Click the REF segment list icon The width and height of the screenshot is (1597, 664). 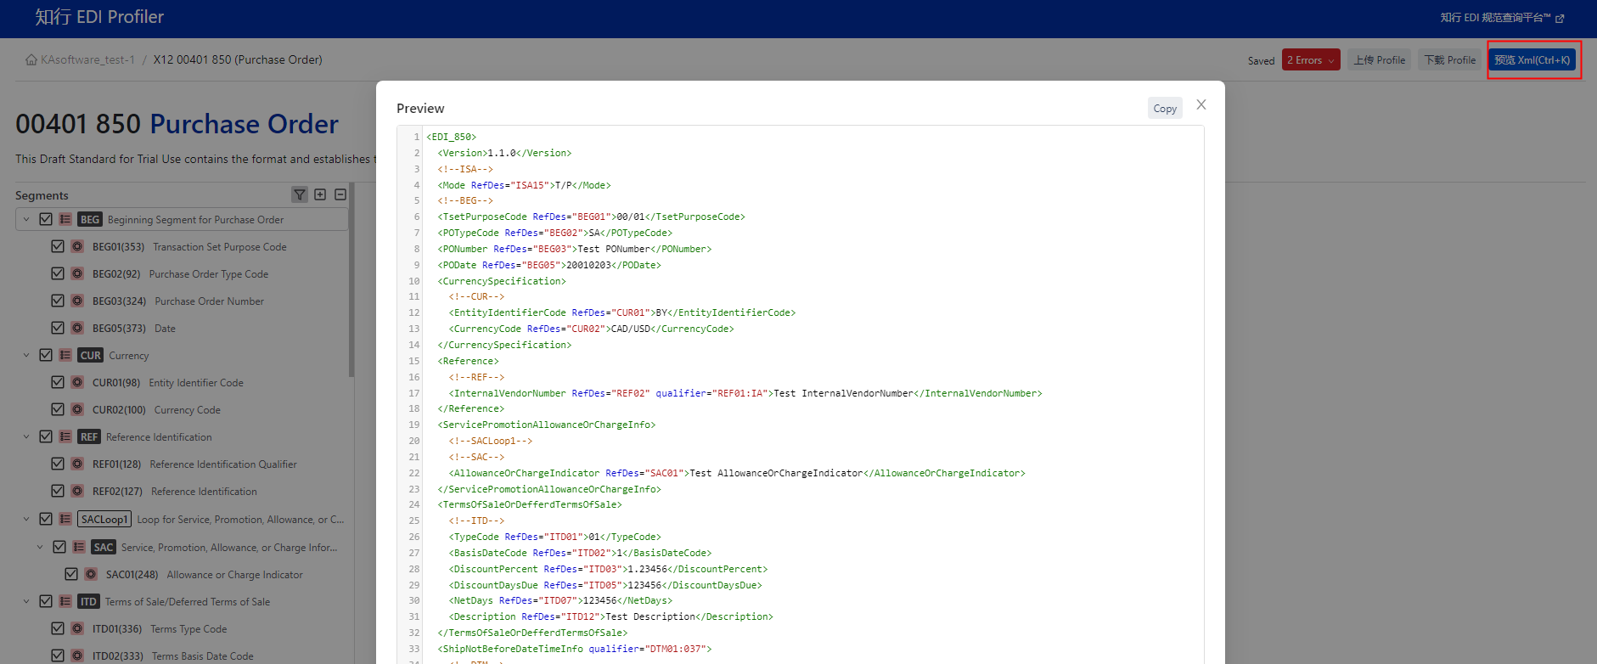pos(65,436)
